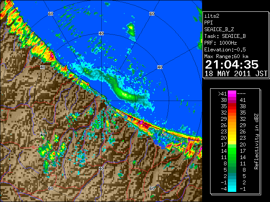Select the 'Task: SEAICE_B' line

225,36
